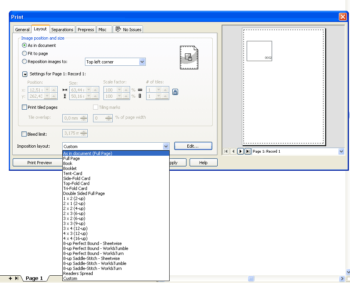
Task: Choose As in document (Full Page) layout
Action: point(116,153)
